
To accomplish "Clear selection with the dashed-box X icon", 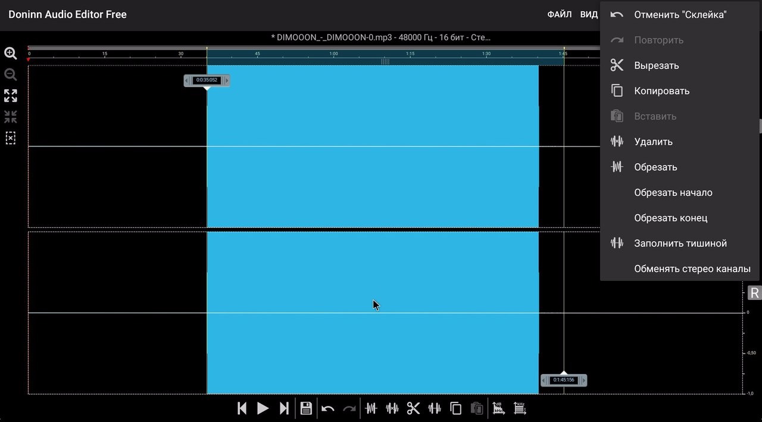I will click(11, 138).
